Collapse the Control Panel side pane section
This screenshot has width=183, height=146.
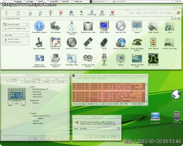pyautogui.click(x=27, y=25)
